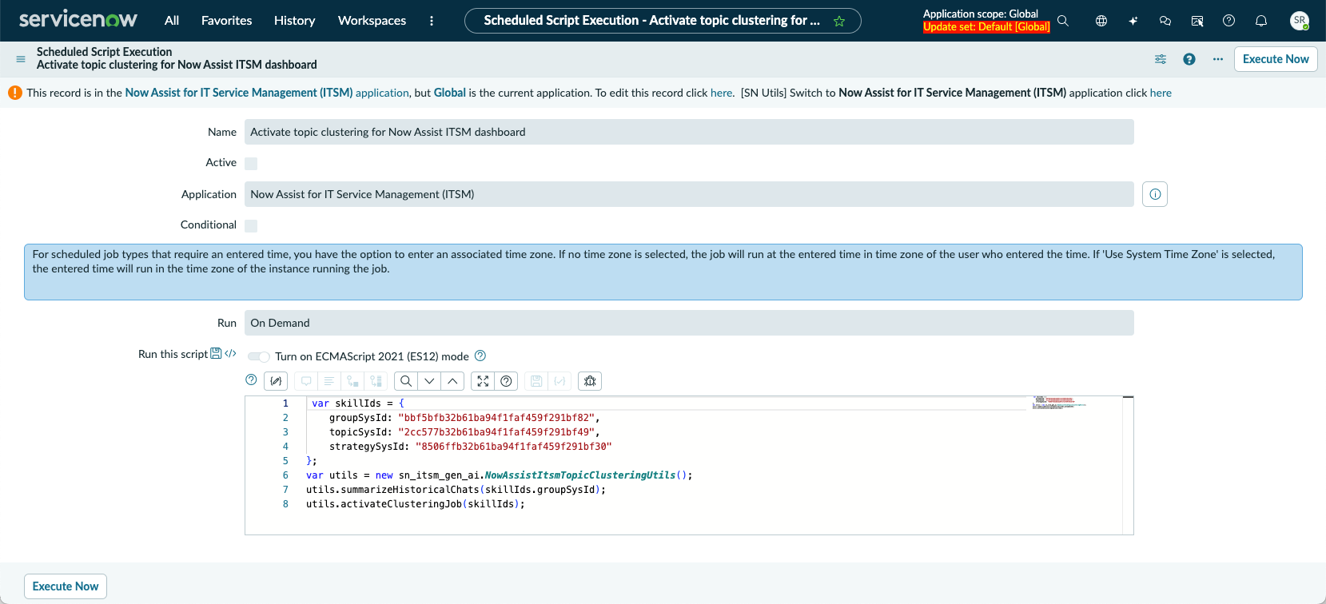The height and width of the screenshot is (604, 1326).
Task: Click the script editor help icon
Action: [251, 379]
